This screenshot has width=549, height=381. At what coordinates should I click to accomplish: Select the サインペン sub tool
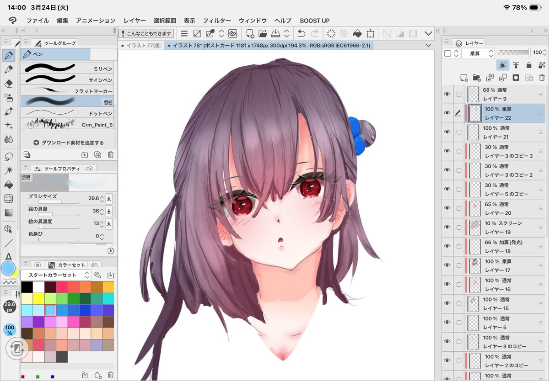pyautogui.click(x=67, y=79)
